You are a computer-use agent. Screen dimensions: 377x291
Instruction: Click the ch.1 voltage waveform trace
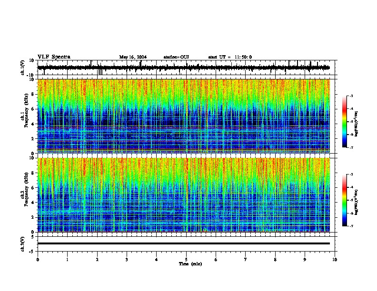click(183, 68)
